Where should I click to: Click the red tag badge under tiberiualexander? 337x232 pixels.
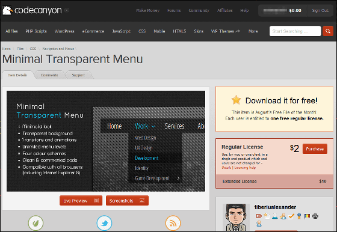pos(259,216)
